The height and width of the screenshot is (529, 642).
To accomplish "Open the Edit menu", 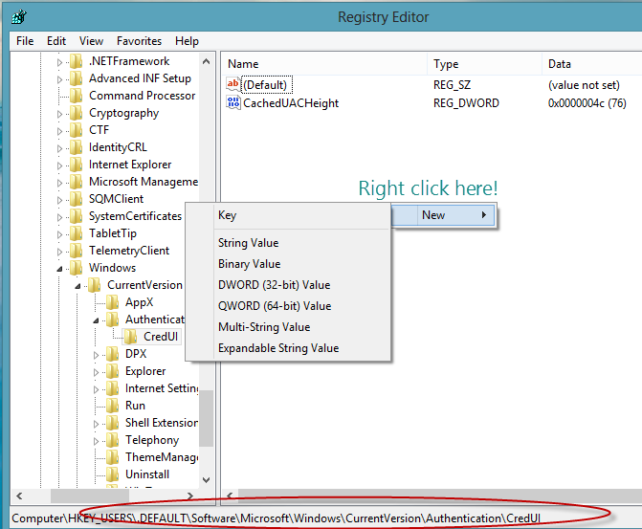I will 56,41.
